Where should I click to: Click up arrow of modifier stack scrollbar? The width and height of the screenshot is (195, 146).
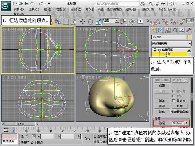pyautogui.click(x=189, y=50)
